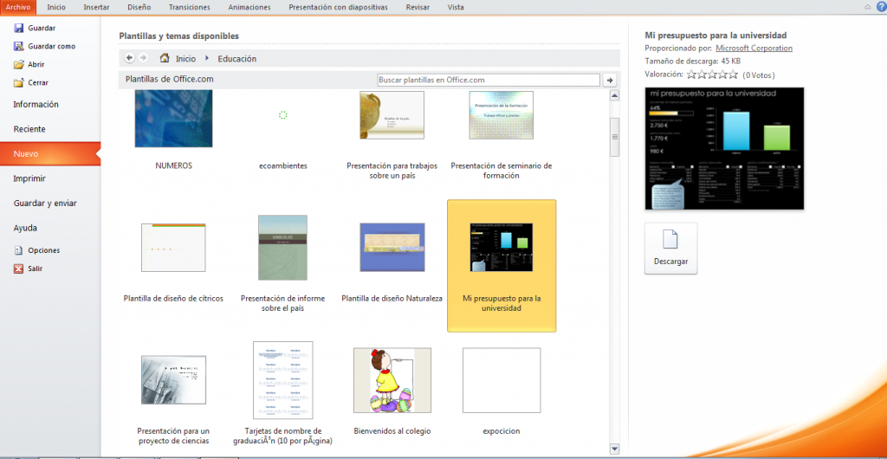Click the Descargar document icon
This screenshot has height=459, width=887.
(x=670, y=239)
